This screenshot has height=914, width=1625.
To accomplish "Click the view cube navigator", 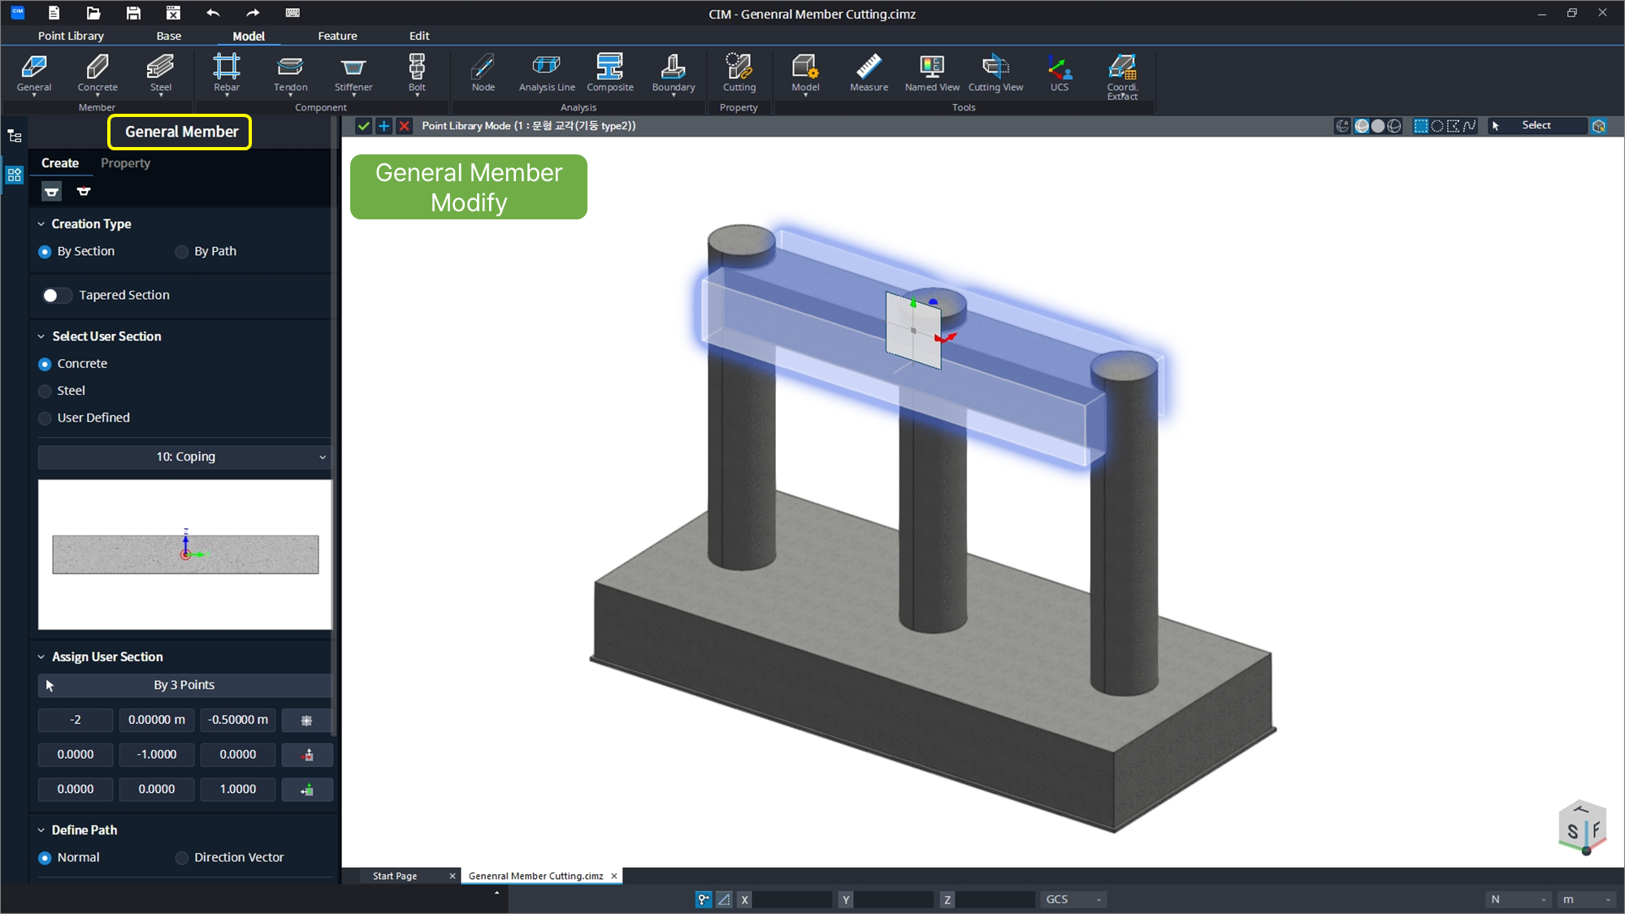I will [x=1583, y=827].
